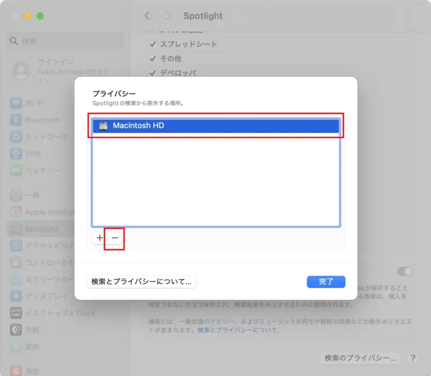Click the user avatar icon
Viewport: 431px width, 376px height.
[21, 71]
